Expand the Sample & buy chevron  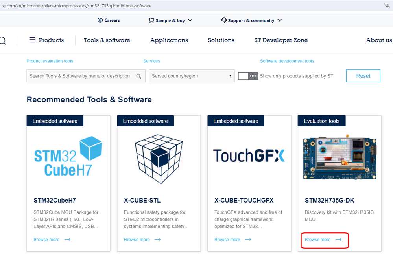[190, 20]
